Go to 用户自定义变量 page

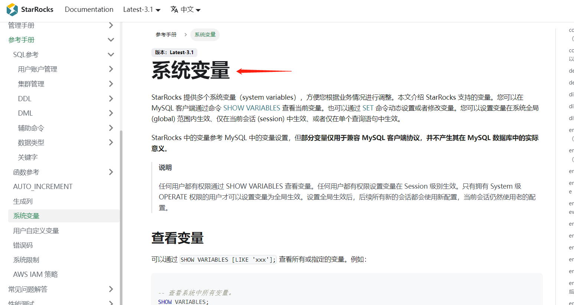[36, 231]
